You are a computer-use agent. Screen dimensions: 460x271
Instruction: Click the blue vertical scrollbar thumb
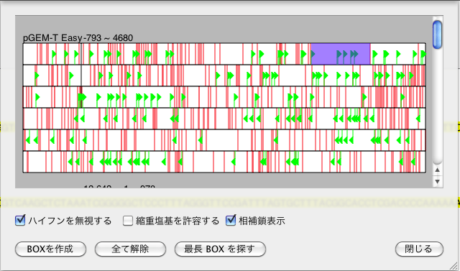[x=437, y=35]
